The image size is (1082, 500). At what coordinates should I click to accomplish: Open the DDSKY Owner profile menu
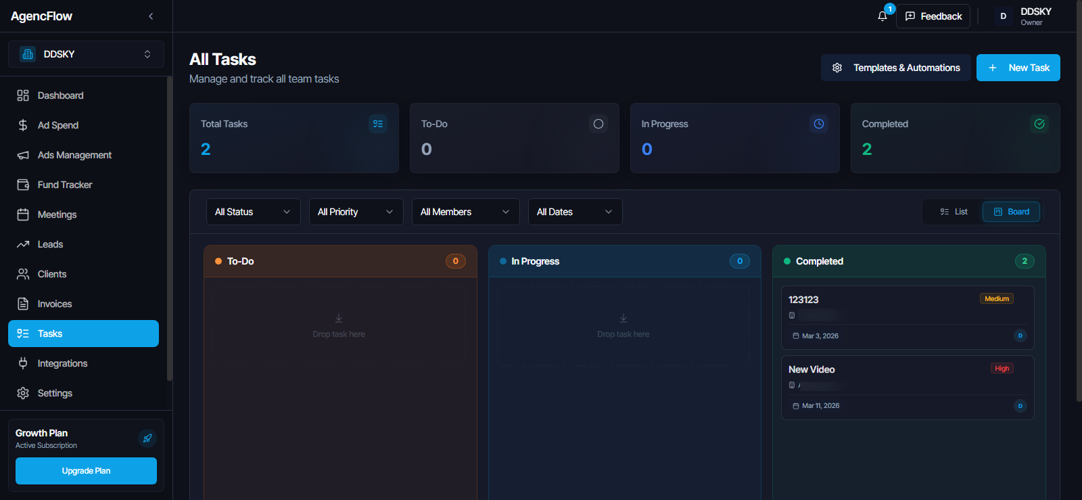click(1025, 16)
